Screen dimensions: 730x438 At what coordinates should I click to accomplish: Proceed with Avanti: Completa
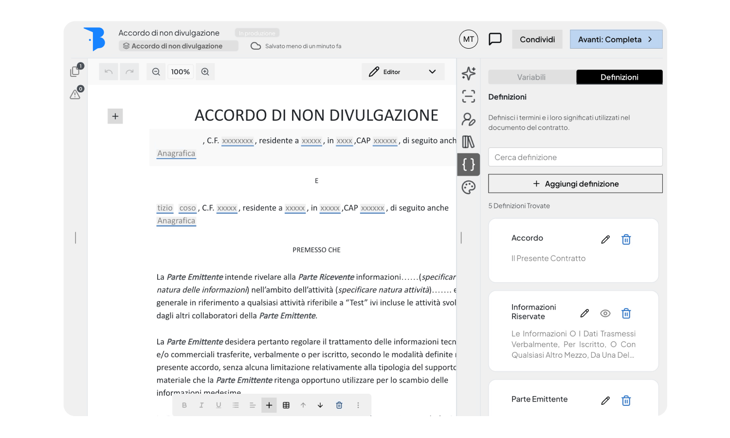pos(616,39)
